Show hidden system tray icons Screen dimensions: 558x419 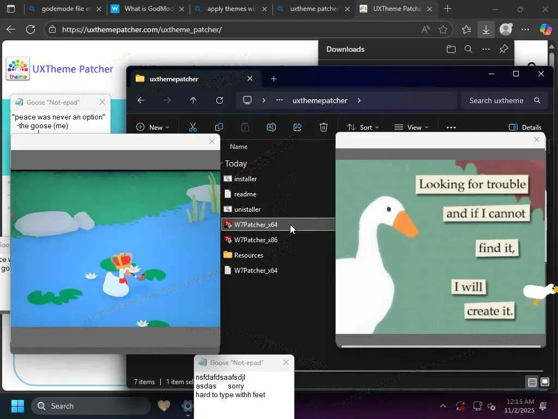pyautogui.click(x=443, y=406)
